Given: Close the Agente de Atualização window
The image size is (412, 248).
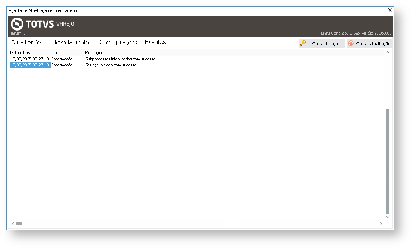Looking at the screenshot, I should (390, 10).
